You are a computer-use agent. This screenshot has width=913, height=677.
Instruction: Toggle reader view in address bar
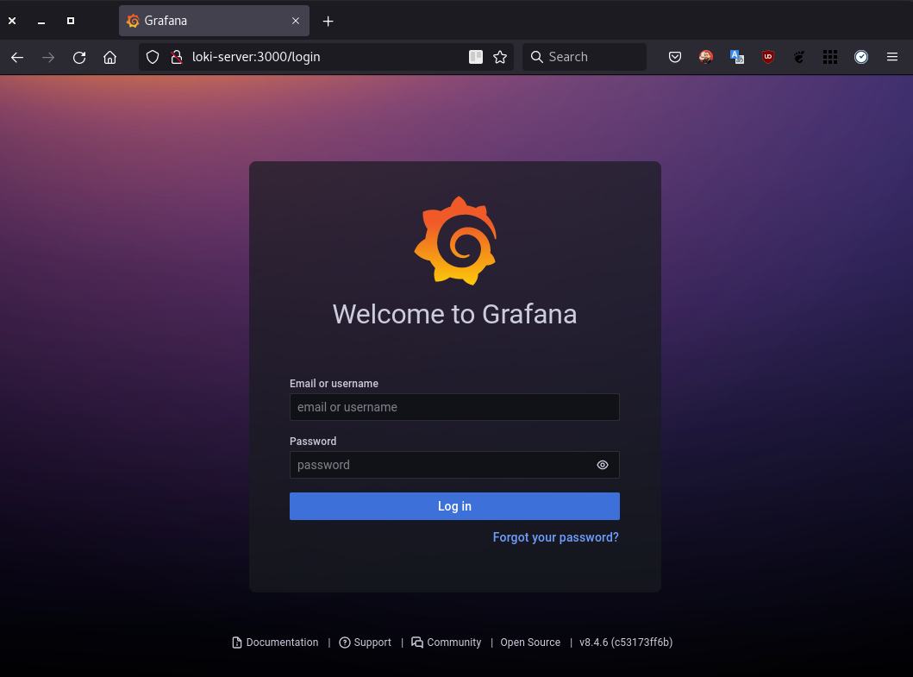(475, 57)
